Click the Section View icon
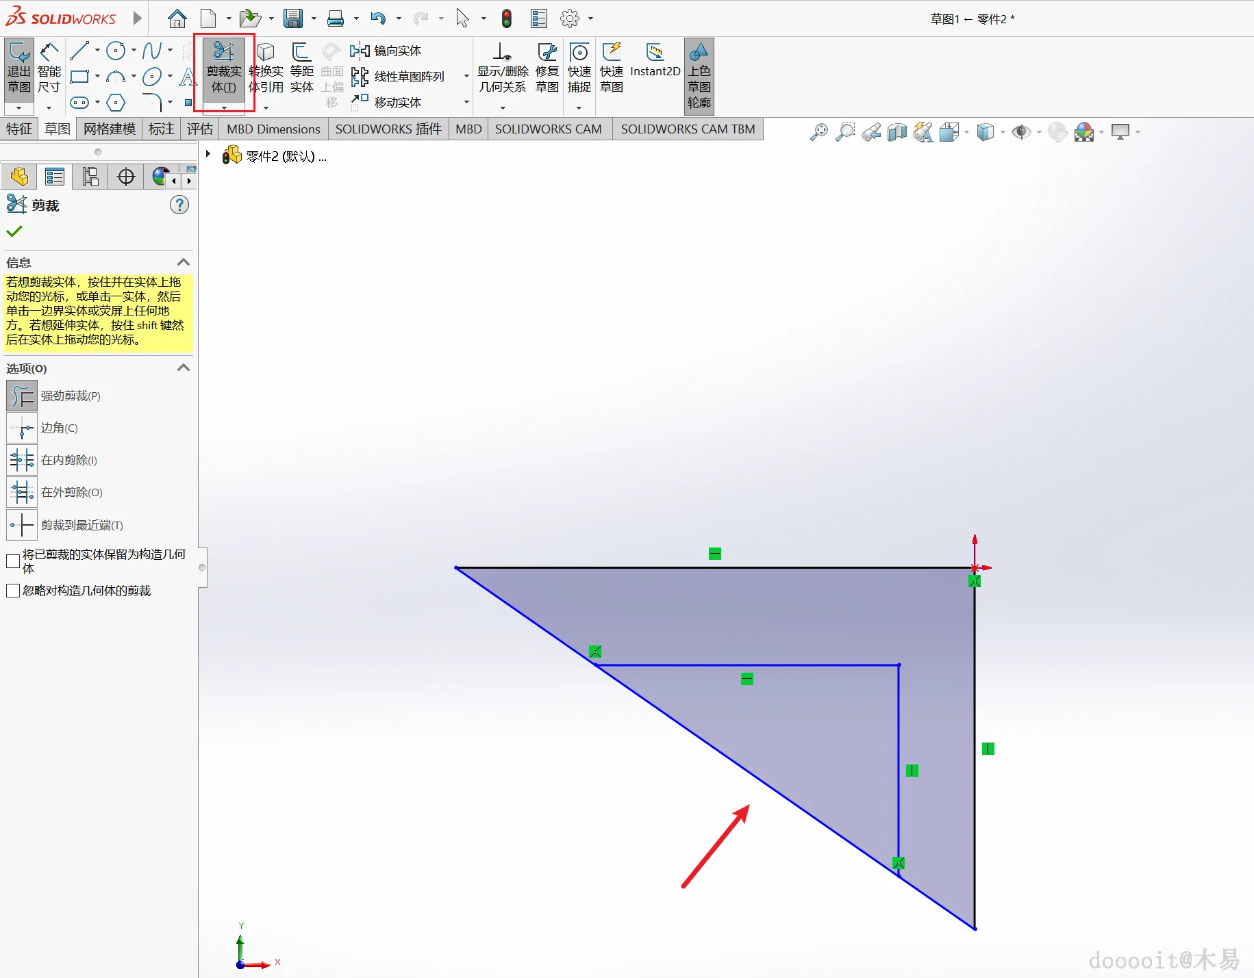Viewport: 1254px width, 978px height. pos(897,132)
